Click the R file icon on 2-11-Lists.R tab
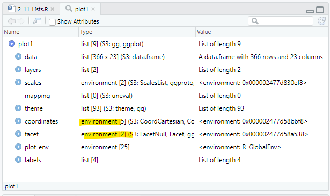Image resolution: width=330 pixels, height=196 pixels. click(11, 9)
